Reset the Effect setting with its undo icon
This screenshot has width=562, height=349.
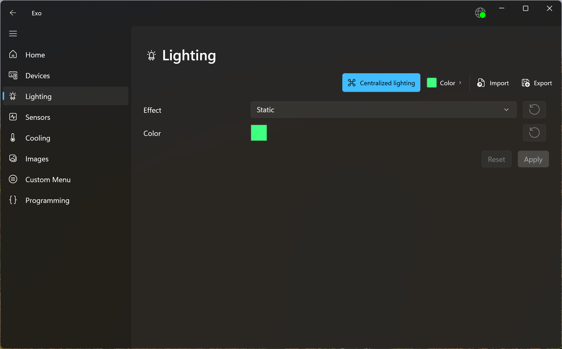click(534, 110)
